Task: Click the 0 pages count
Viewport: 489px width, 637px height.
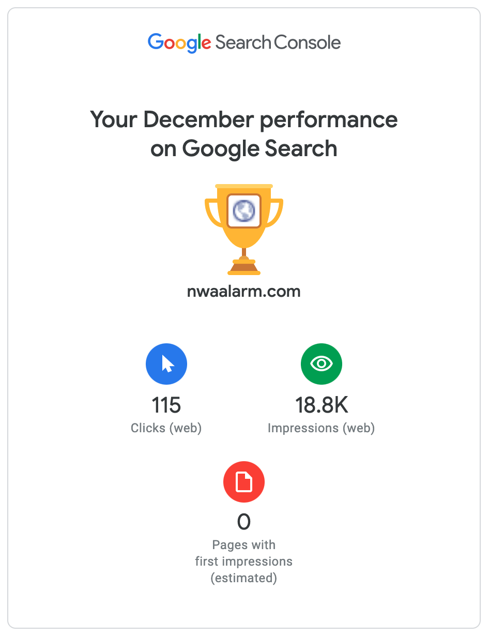Action: (x=244, y=522)
